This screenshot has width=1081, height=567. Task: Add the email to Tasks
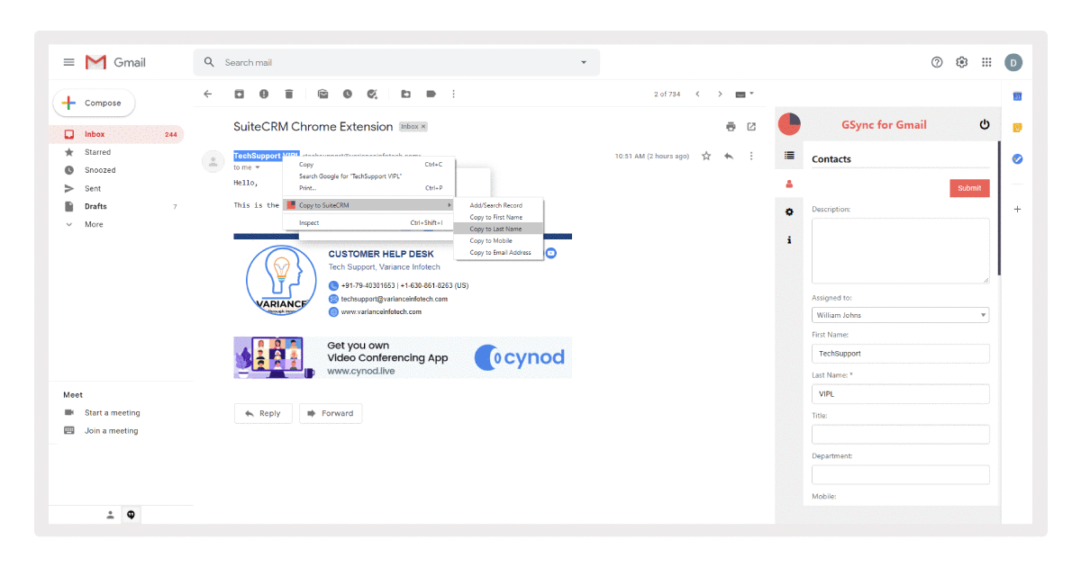tap(372, 94)
